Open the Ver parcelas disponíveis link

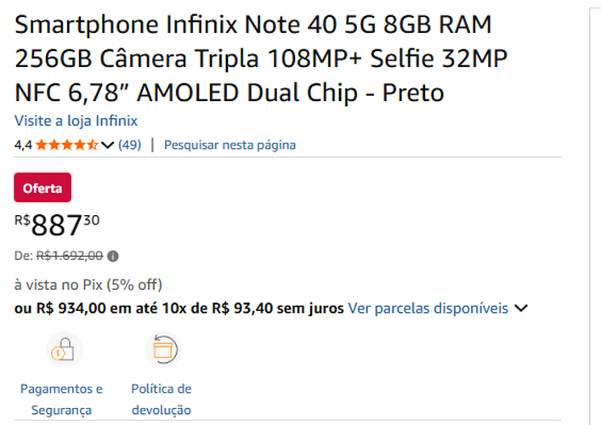pyautogui.click(x=428, y=308)
